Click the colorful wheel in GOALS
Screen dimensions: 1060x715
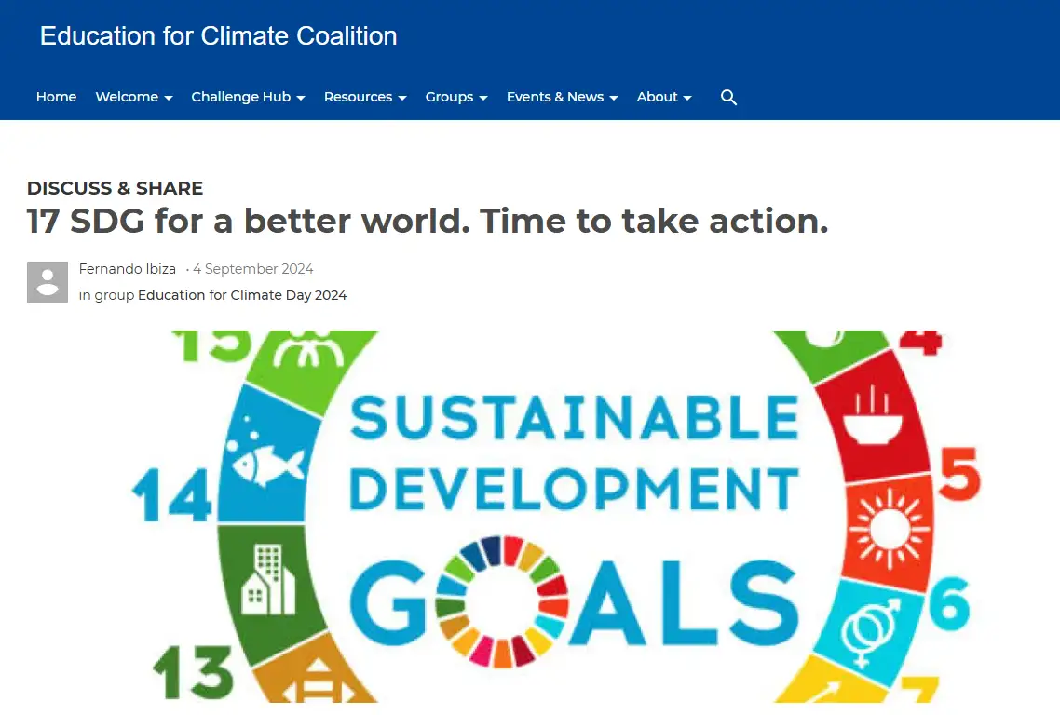(x=502, y=600)
